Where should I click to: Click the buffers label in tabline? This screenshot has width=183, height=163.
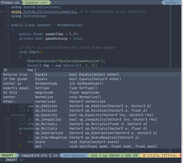point(172,3)
